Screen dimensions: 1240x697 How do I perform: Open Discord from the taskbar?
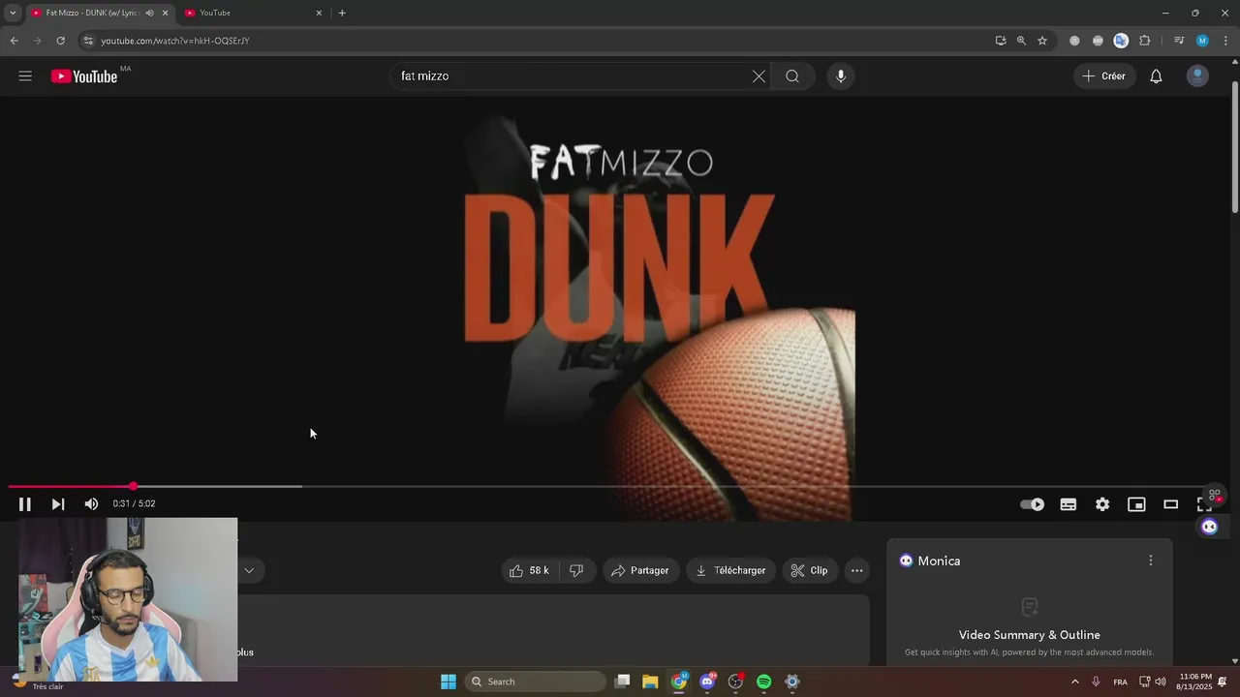(x=707, y=682)
